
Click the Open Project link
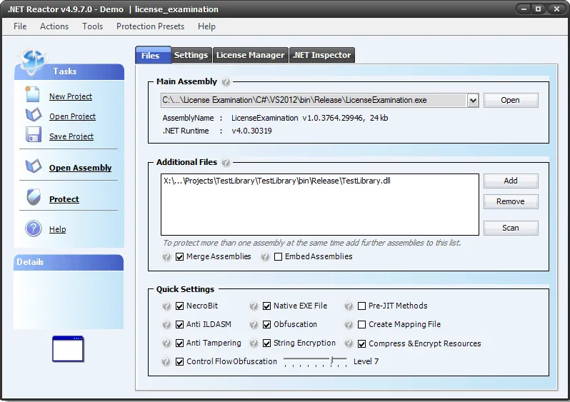pos(72,116)
